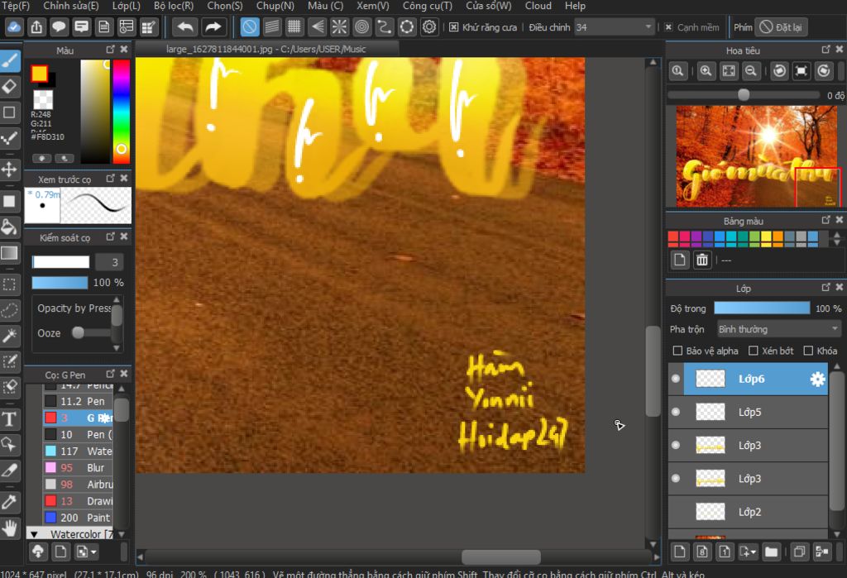Click the canvas horizontal scrollbar thumb

pos(500,557)
